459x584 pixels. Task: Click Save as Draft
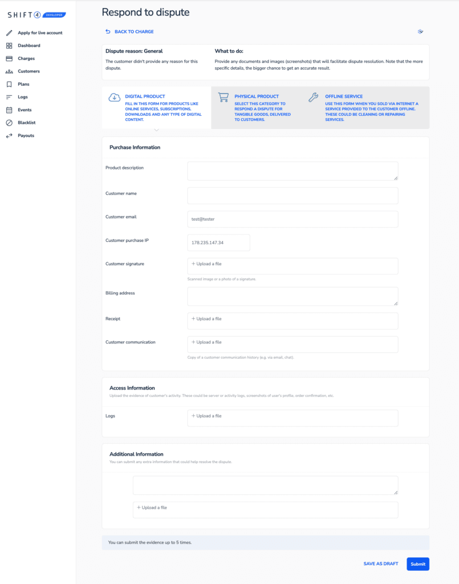pos(381,564)
